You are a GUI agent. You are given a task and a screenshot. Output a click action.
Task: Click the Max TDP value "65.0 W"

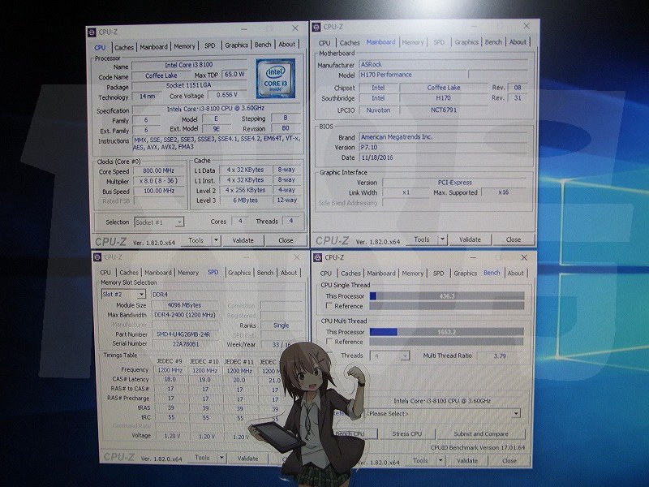pyautogui.click(x=234, y=74)
